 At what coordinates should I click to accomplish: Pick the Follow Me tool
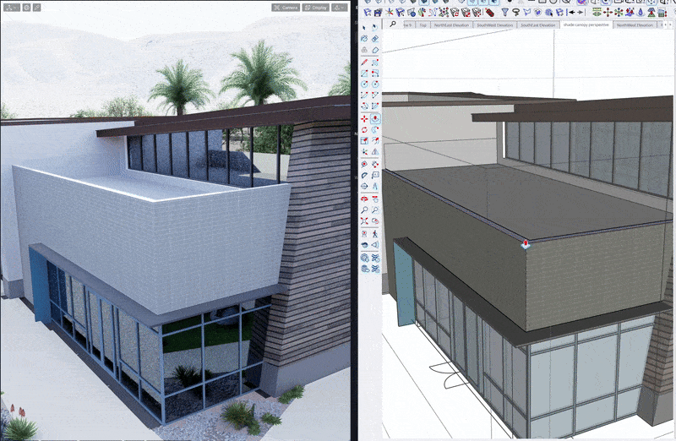375,129
